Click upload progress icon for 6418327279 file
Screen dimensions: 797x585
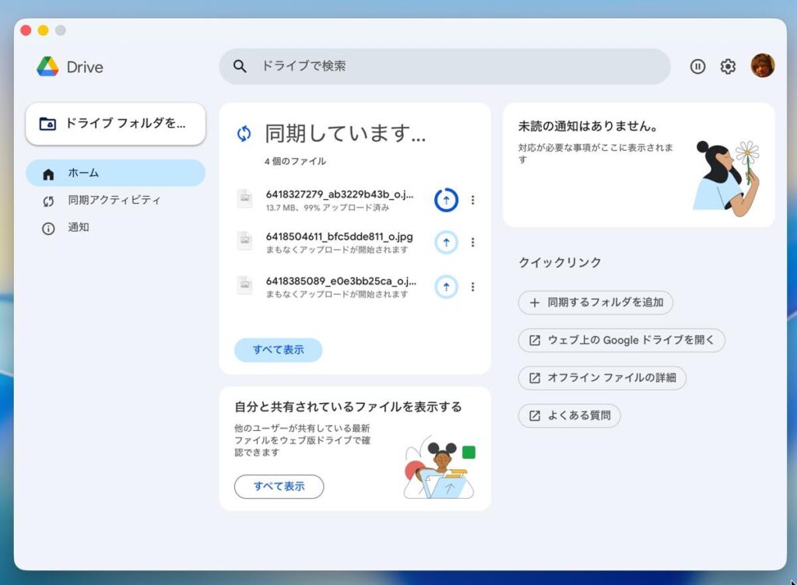tap(446, 200)
